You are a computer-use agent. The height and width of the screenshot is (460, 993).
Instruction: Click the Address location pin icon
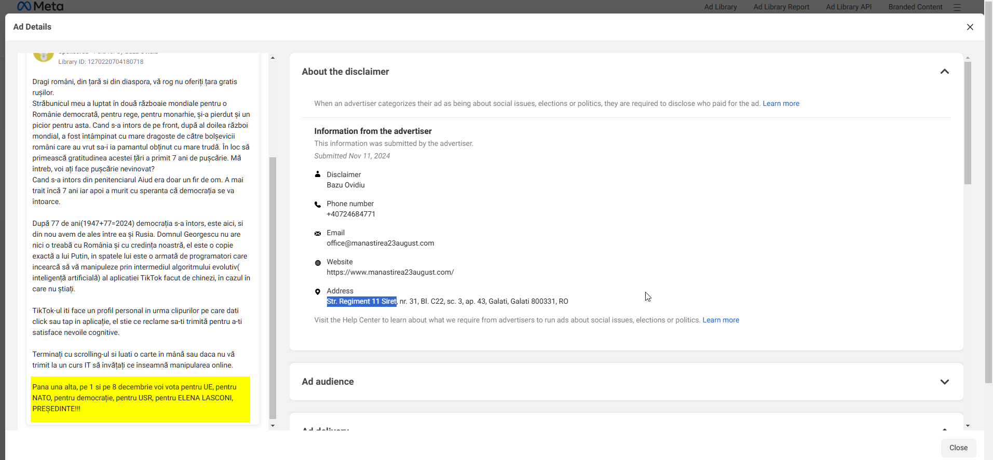pyautogui.click(x=318, y=292)
